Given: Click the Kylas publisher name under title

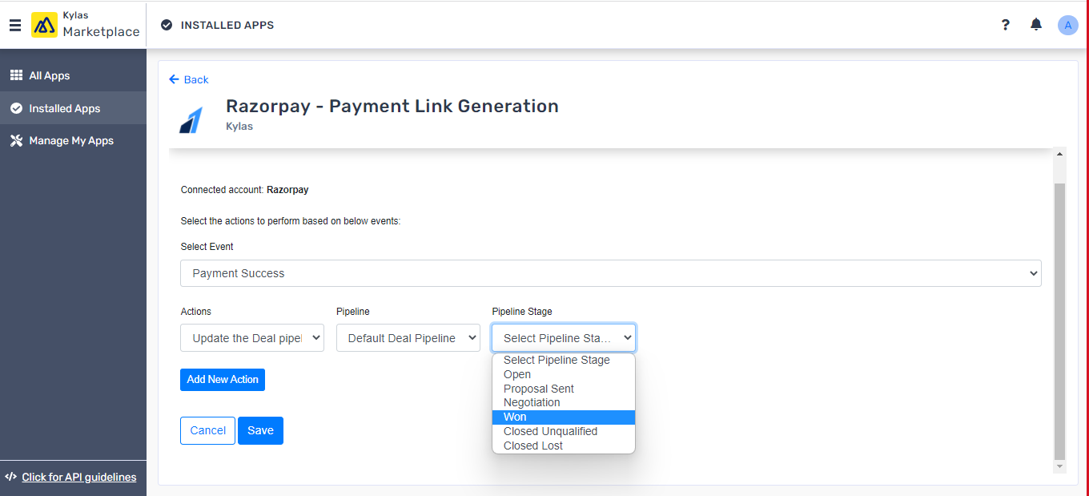Looking at the screenshot, I should click(239, 126).
